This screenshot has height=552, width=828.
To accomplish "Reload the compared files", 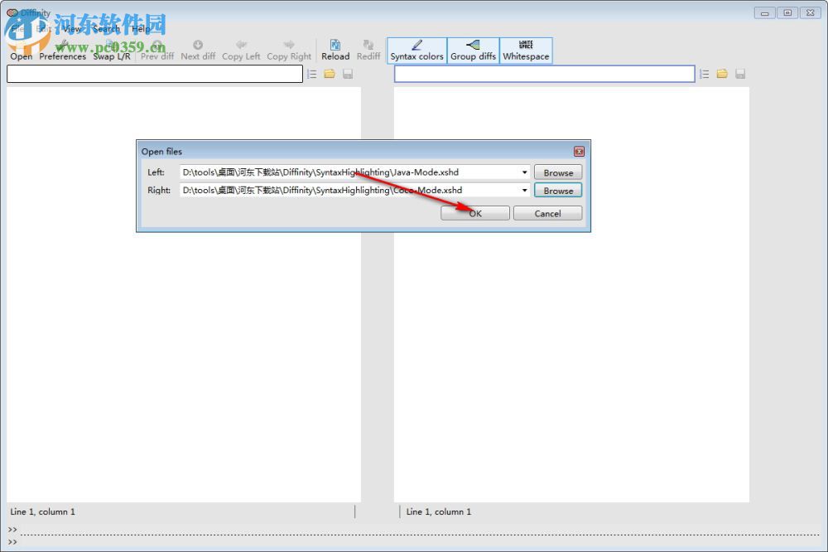I will click(335, 51).
